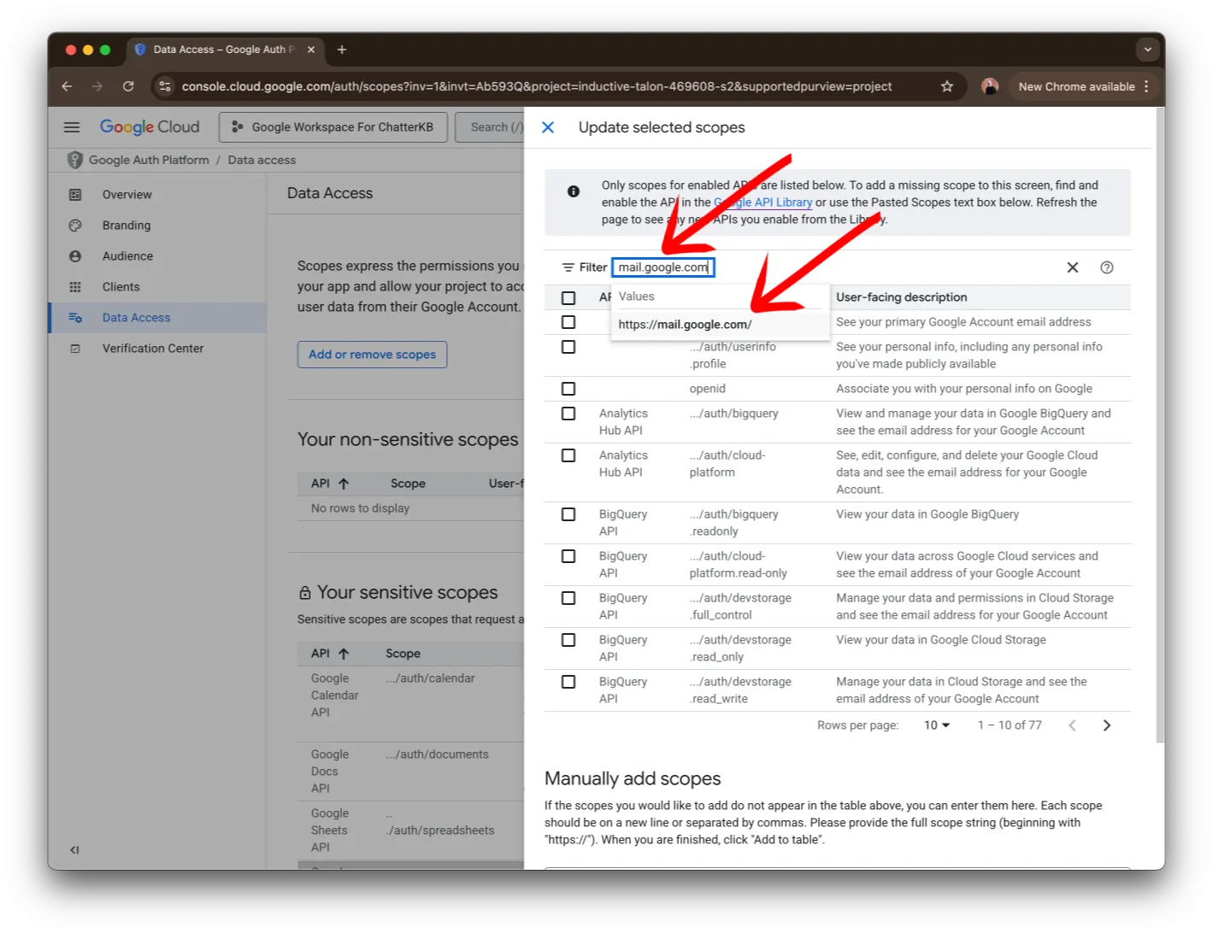The height and width of the screenshot is (933, 1213).
Task: Toggle the select-all checkbox in table header
Action: coord(568,298)
